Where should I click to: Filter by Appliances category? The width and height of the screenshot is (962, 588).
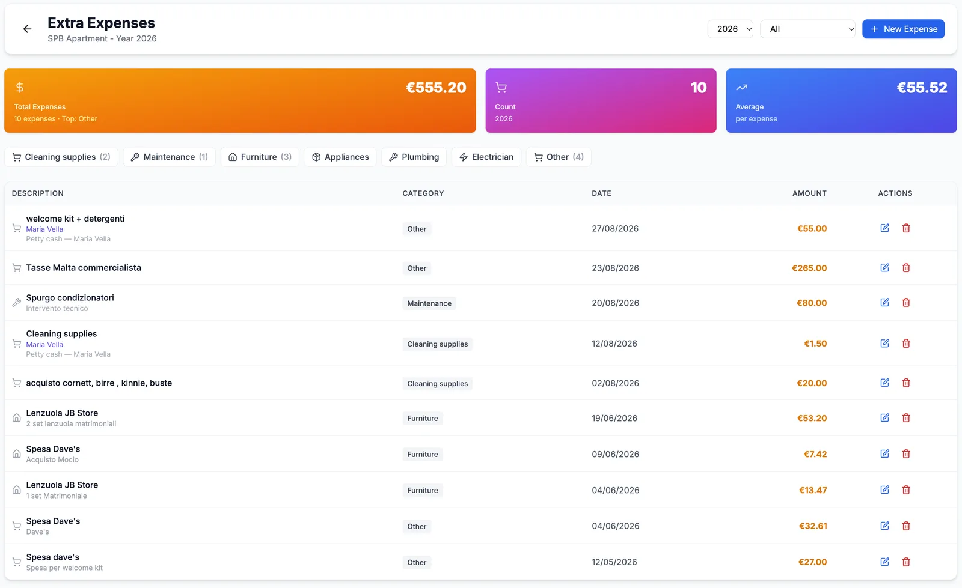coord(340,157)
